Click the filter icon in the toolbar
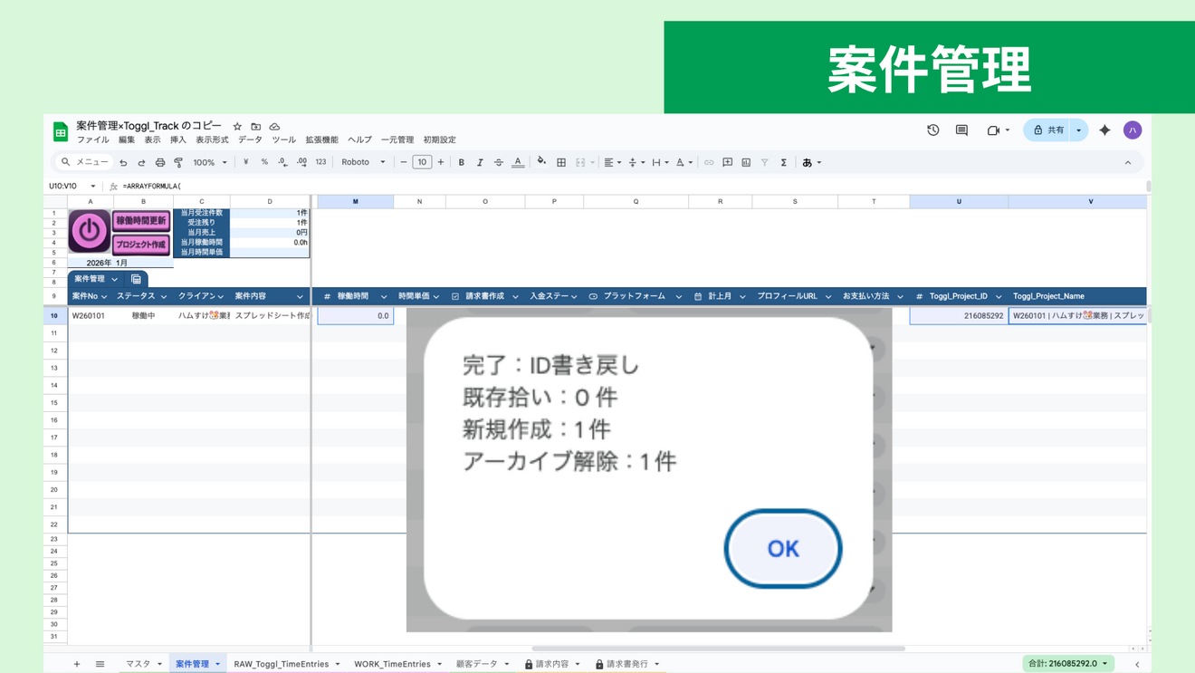This screenshot has width=1195, height=673. pyautogui.click(x=765, y=163)
